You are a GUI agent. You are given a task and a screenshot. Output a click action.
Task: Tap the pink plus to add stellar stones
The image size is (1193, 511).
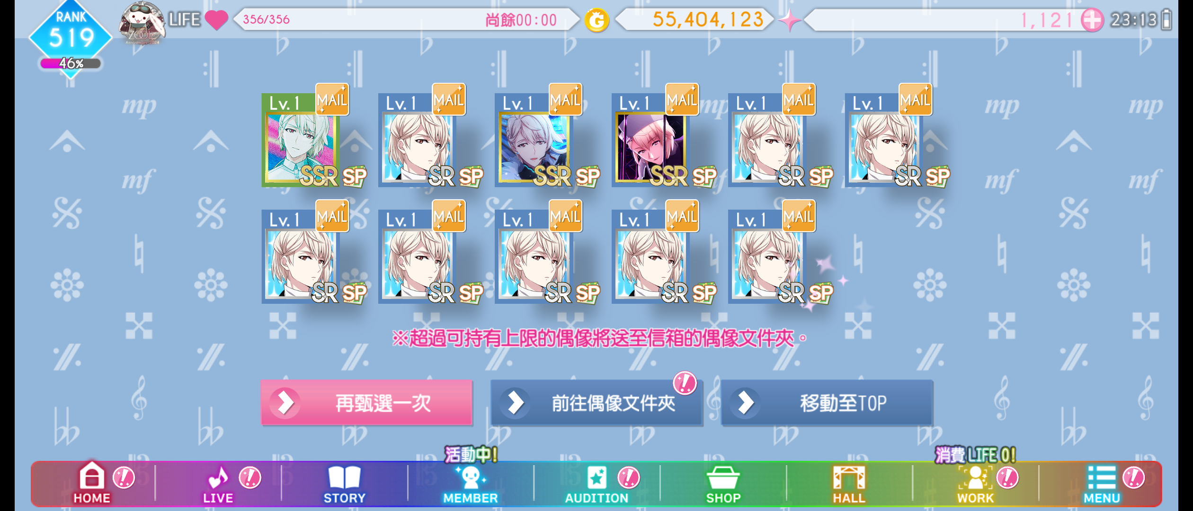coord(1092,20)
